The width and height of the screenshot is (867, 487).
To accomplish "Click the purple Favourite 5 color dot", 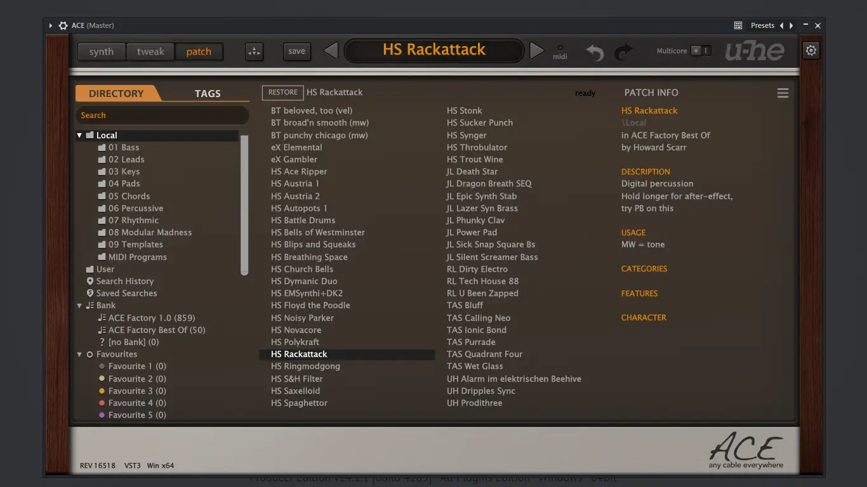I will [102, 415].
